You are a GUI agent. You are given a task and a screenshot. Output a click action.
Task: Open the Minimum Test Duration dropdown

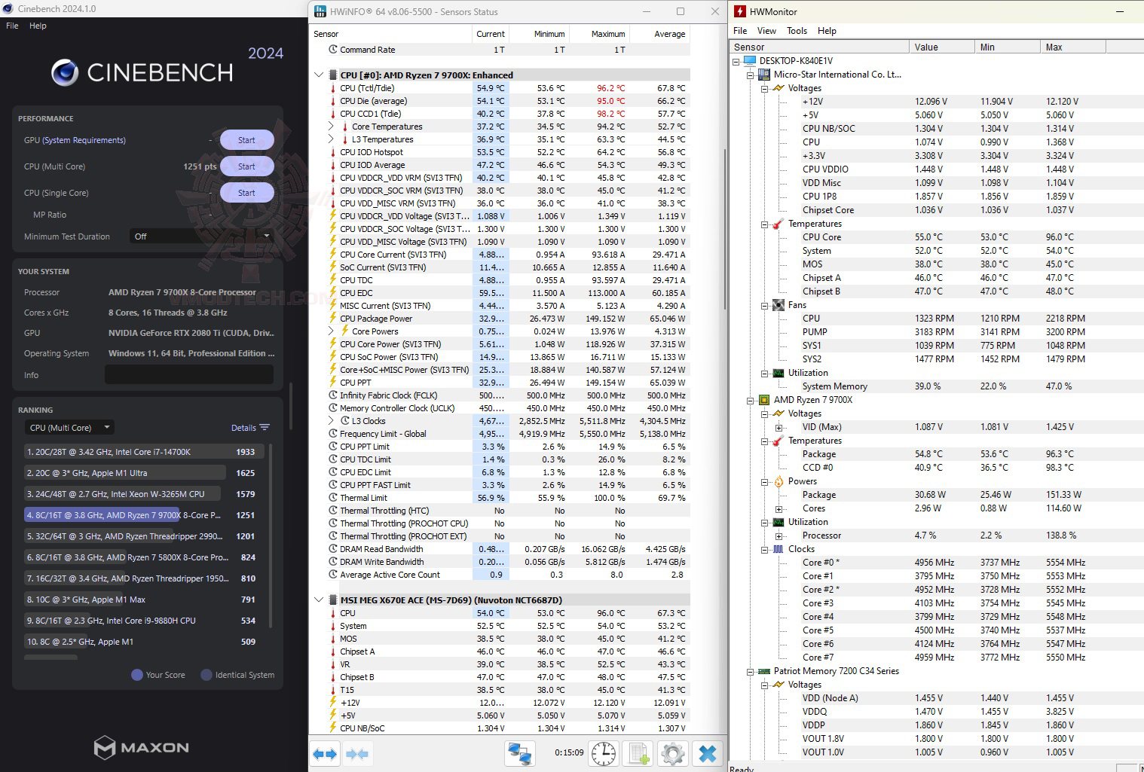click(201, 236)
